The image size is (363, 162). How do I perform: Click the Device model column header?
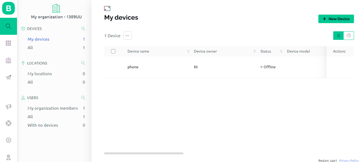click(299, 51)
